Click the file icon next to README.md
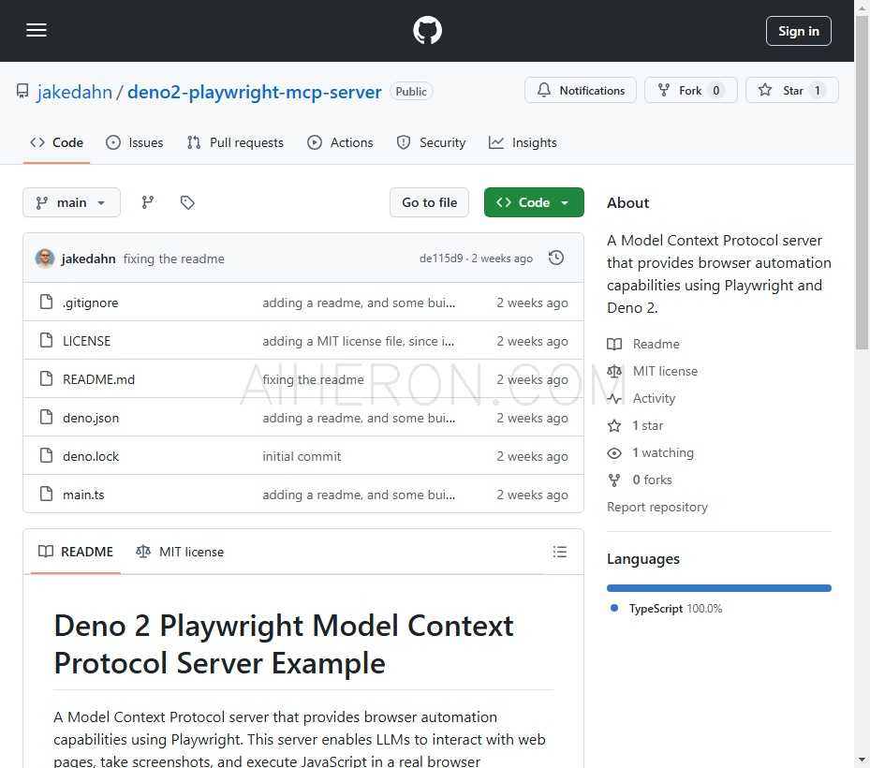Viewport: 870px width, 768px height. (x=47, y=378)
